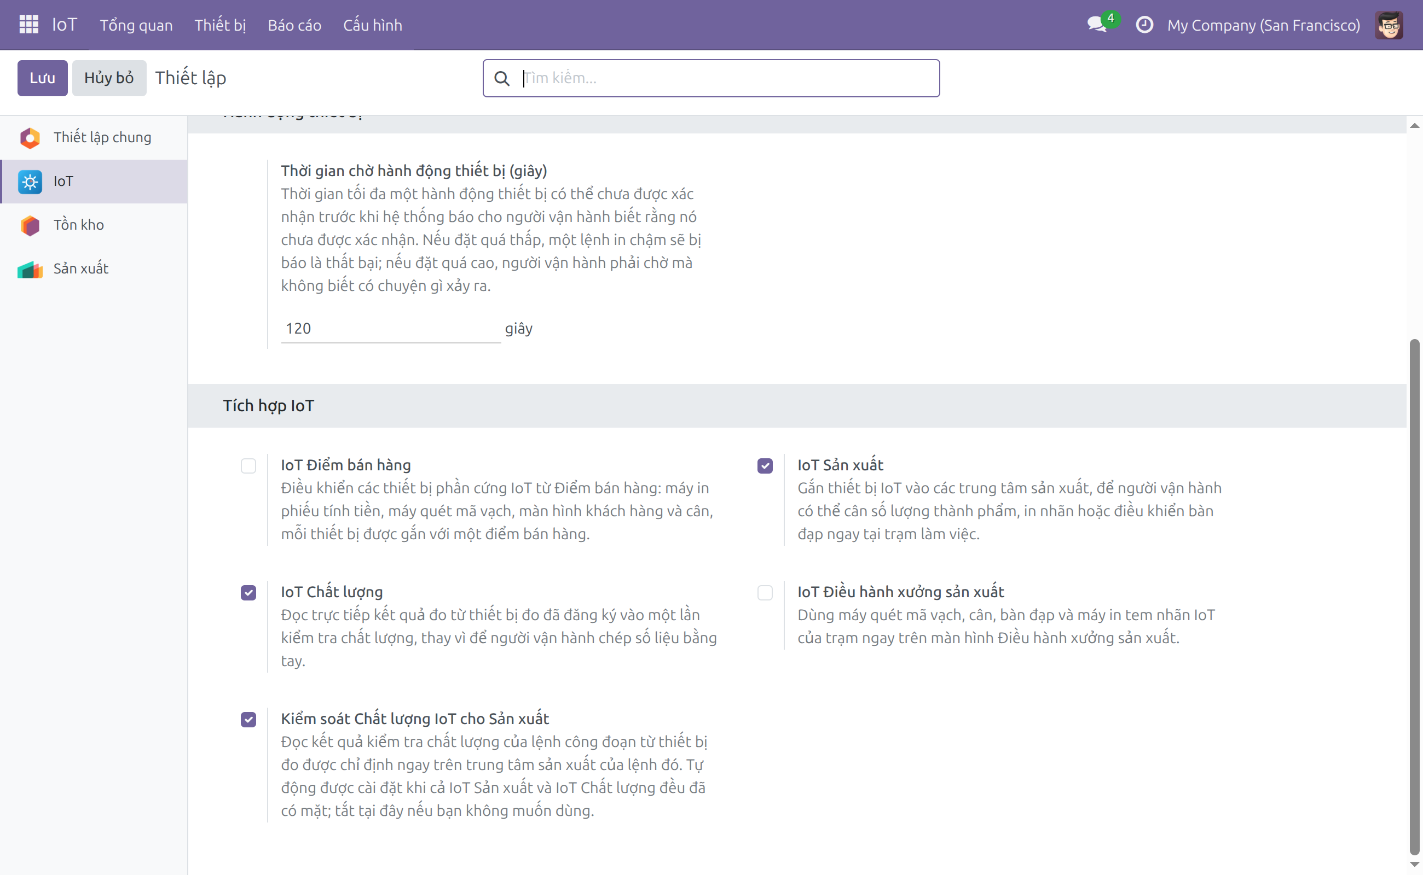Open the Báo cáo menu

294,25
